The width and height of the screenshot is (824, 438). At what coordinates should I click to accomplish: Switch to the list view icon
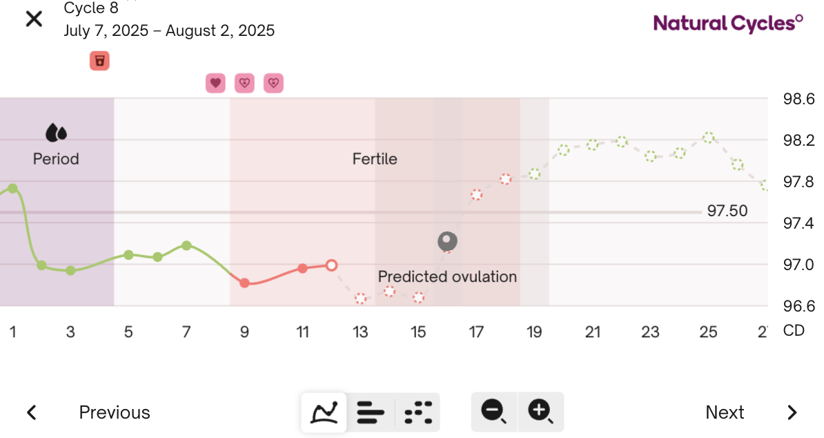pyautogui.click(x=370, y=412)
